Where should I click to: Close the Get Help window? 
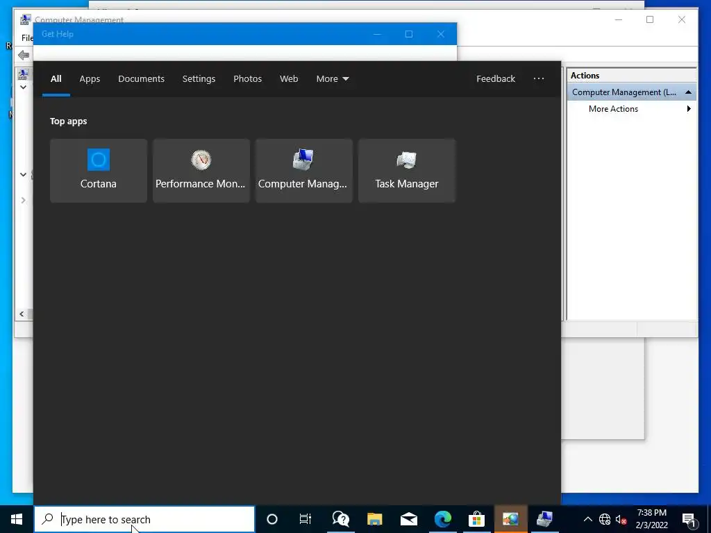pos(441,34)
